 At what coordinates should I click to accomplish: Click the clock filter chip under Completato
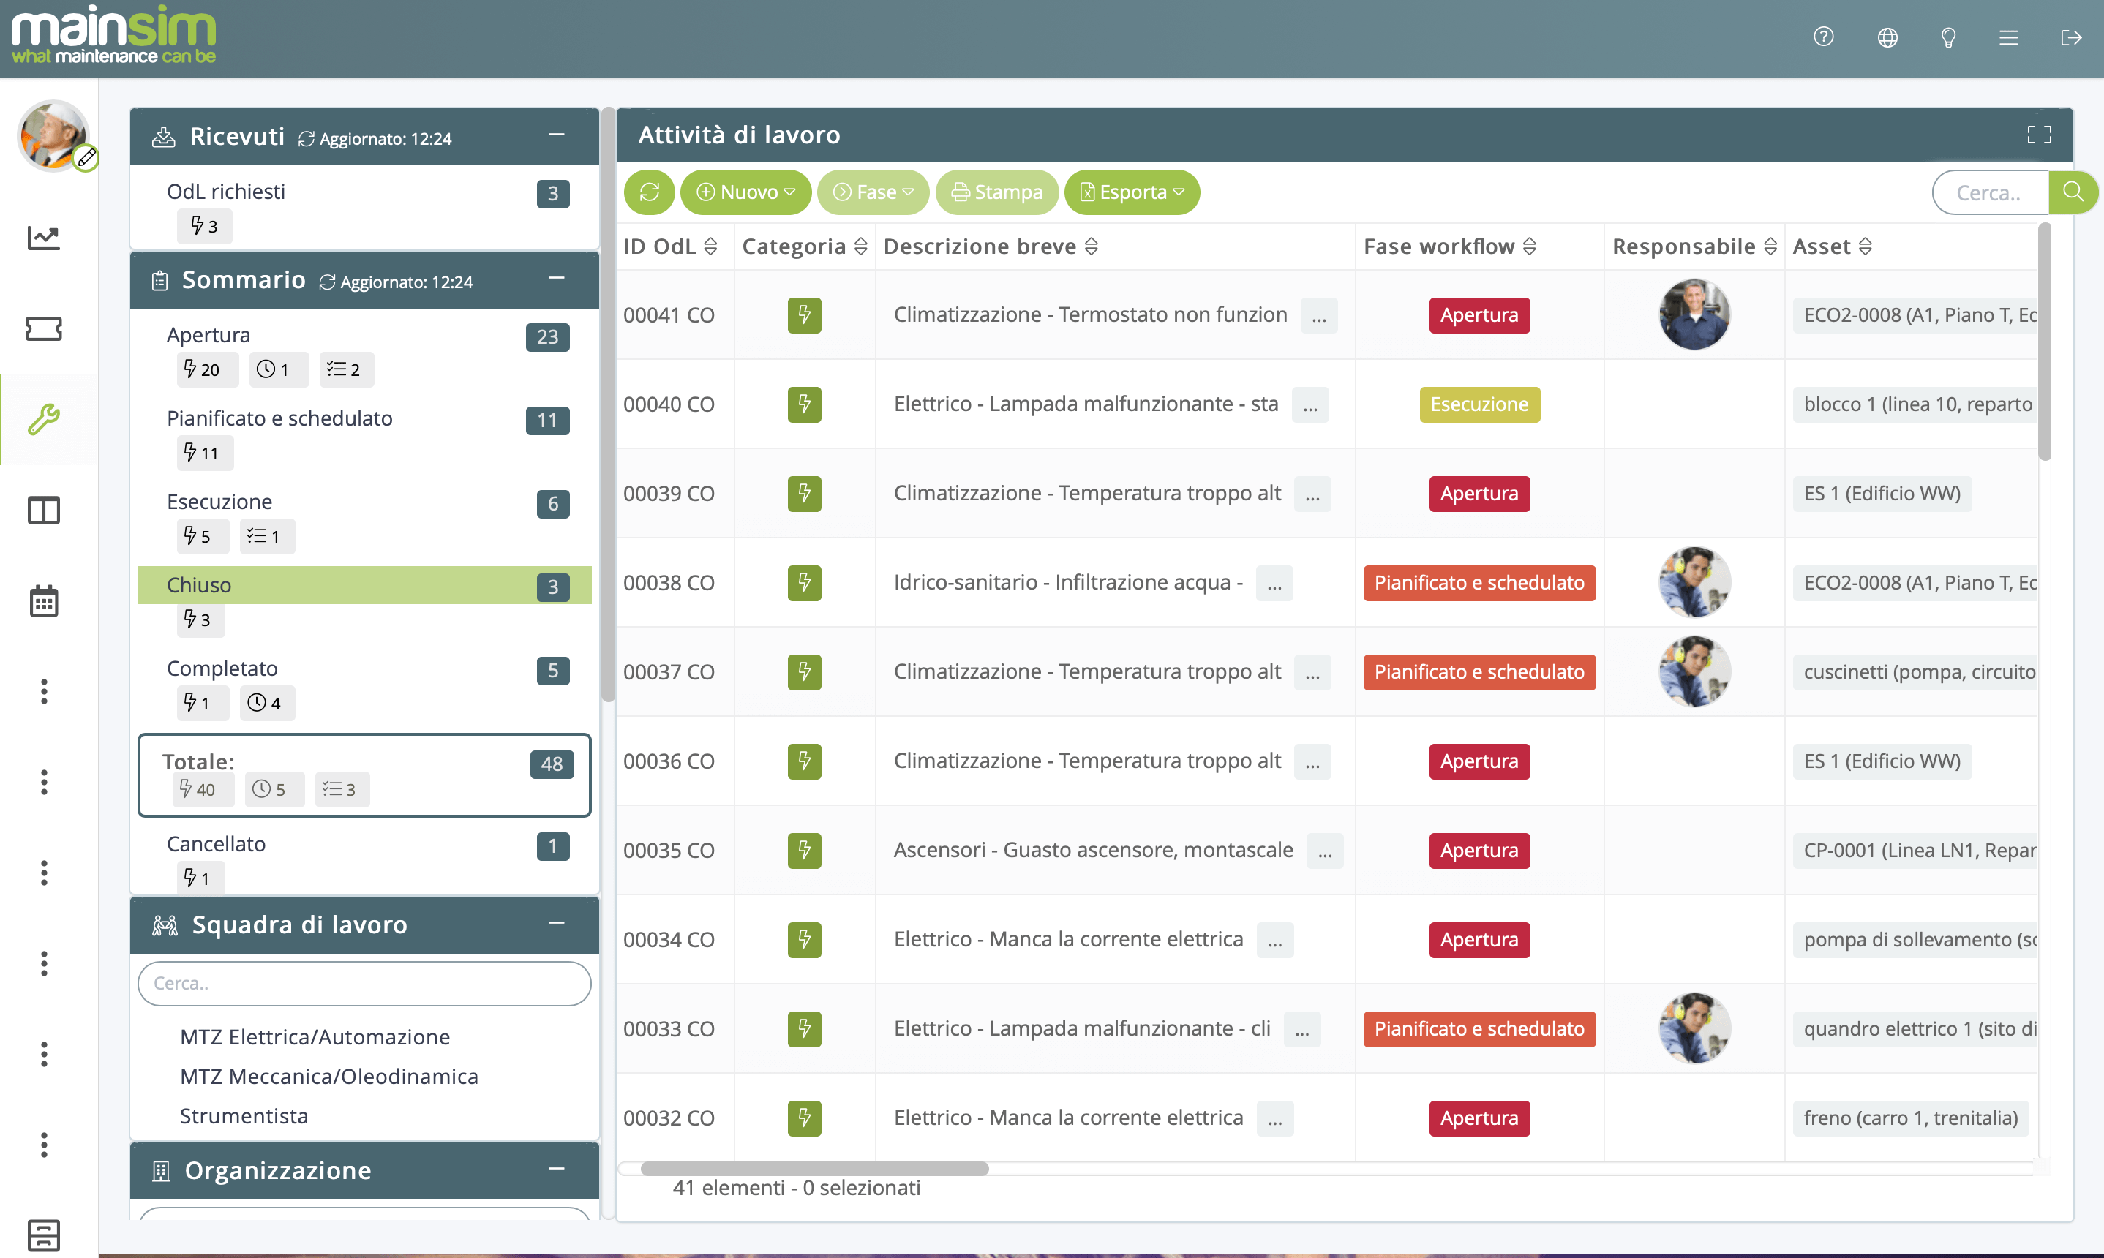[x=266, y=703]
